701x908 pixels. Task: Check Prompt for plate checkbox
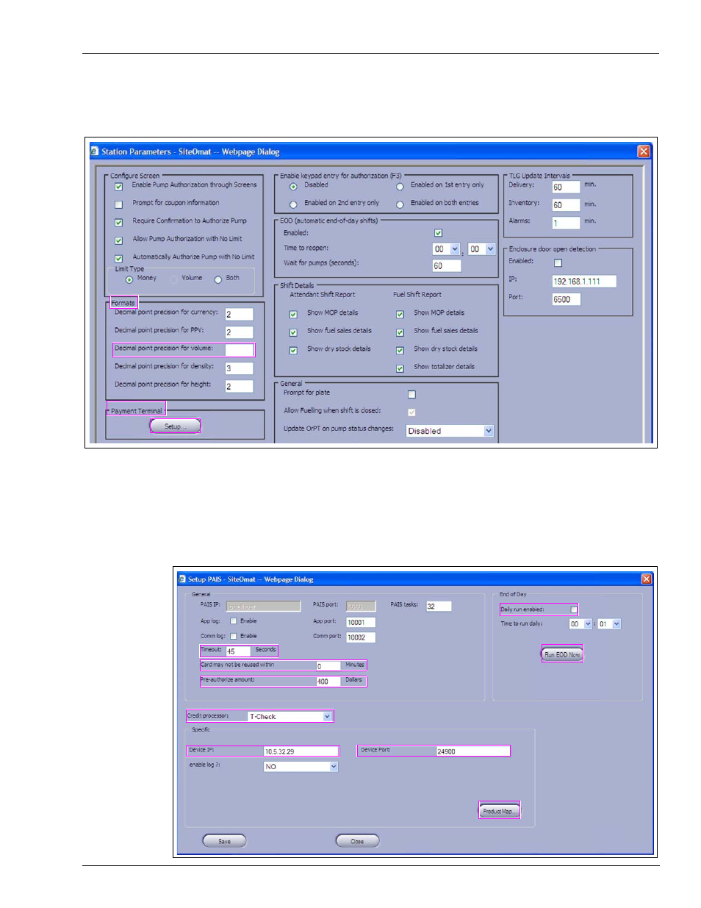pos(411,395)
